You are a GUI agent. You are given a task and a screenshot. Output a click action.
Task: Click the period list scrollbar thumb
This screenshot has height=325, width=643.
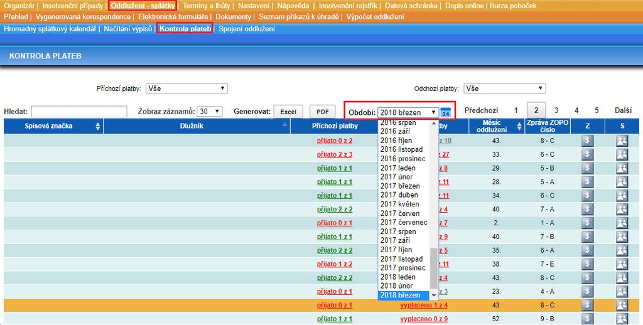click(x=433, y=269)
